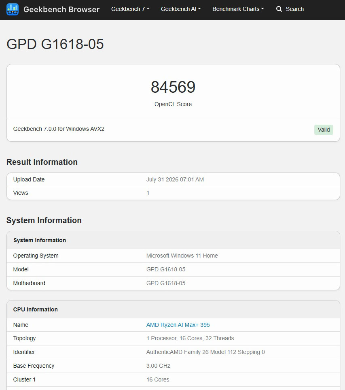This screenshot has width=345, height=390.
Task: Click the Views row label
Action: click(x=21, y=193)
